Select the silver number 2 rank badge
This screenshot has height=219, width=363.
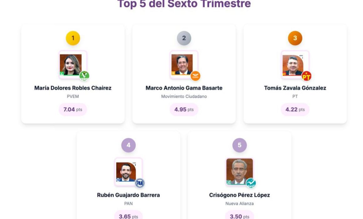[184, 38]
